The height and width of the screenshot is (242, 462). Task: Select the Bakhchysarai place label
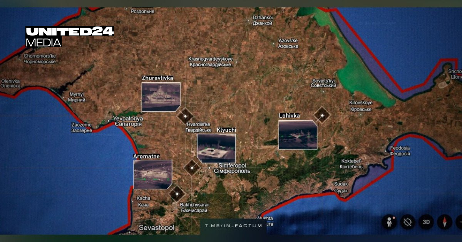coord(194,208)
